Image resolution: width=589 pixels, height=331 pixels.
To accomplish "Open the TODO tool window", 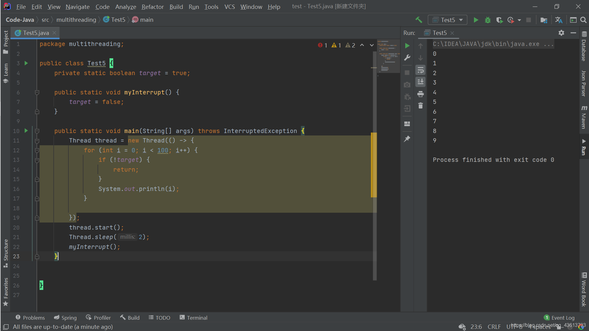I will click(159, 318).
